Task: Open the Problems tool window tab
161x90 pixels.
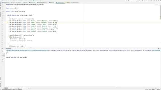Action: pyautogui.click(x=15, y=88)
